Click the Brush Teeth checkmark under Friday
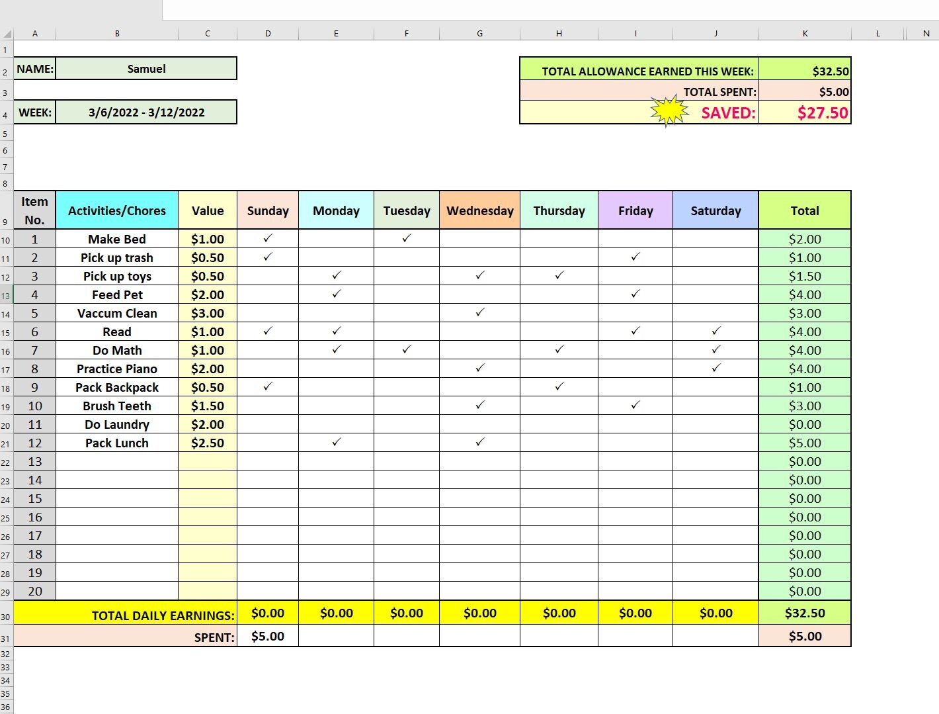 pos(635,406)
